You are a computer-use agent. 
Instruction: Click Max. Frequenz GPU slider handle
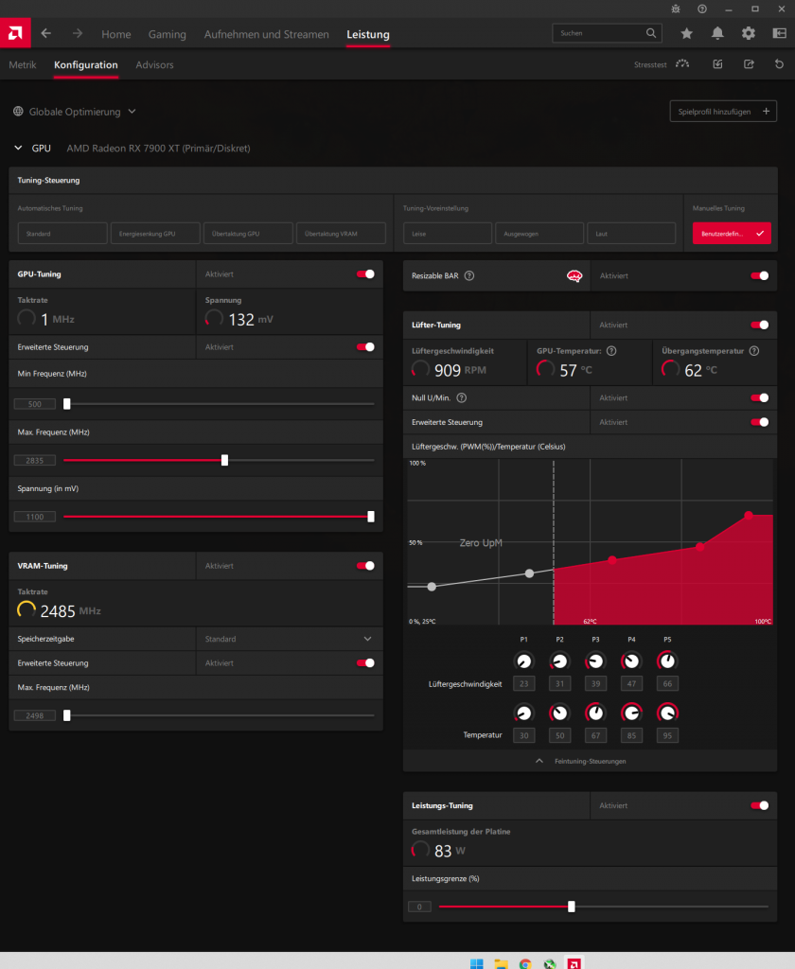(x=224, y=461)
